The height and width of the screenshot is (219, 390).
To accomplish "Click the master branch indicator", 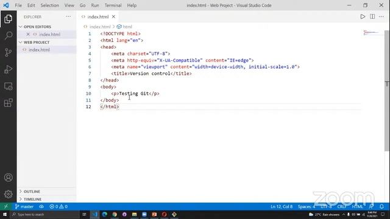I will [x=24, y=207].
